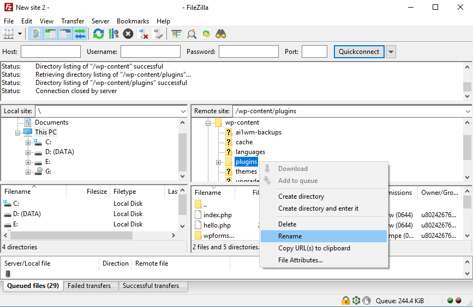Click the Quickconnect button

coord(358,52)
